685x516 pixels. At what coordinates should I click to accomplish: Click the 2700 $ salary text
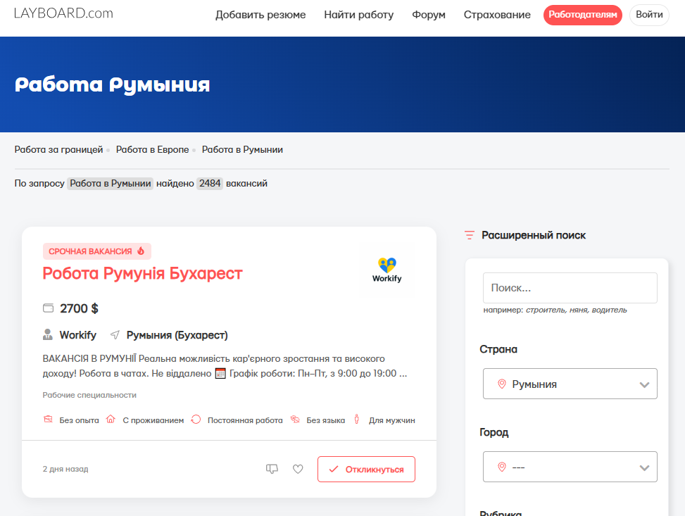tap(79, 308)
